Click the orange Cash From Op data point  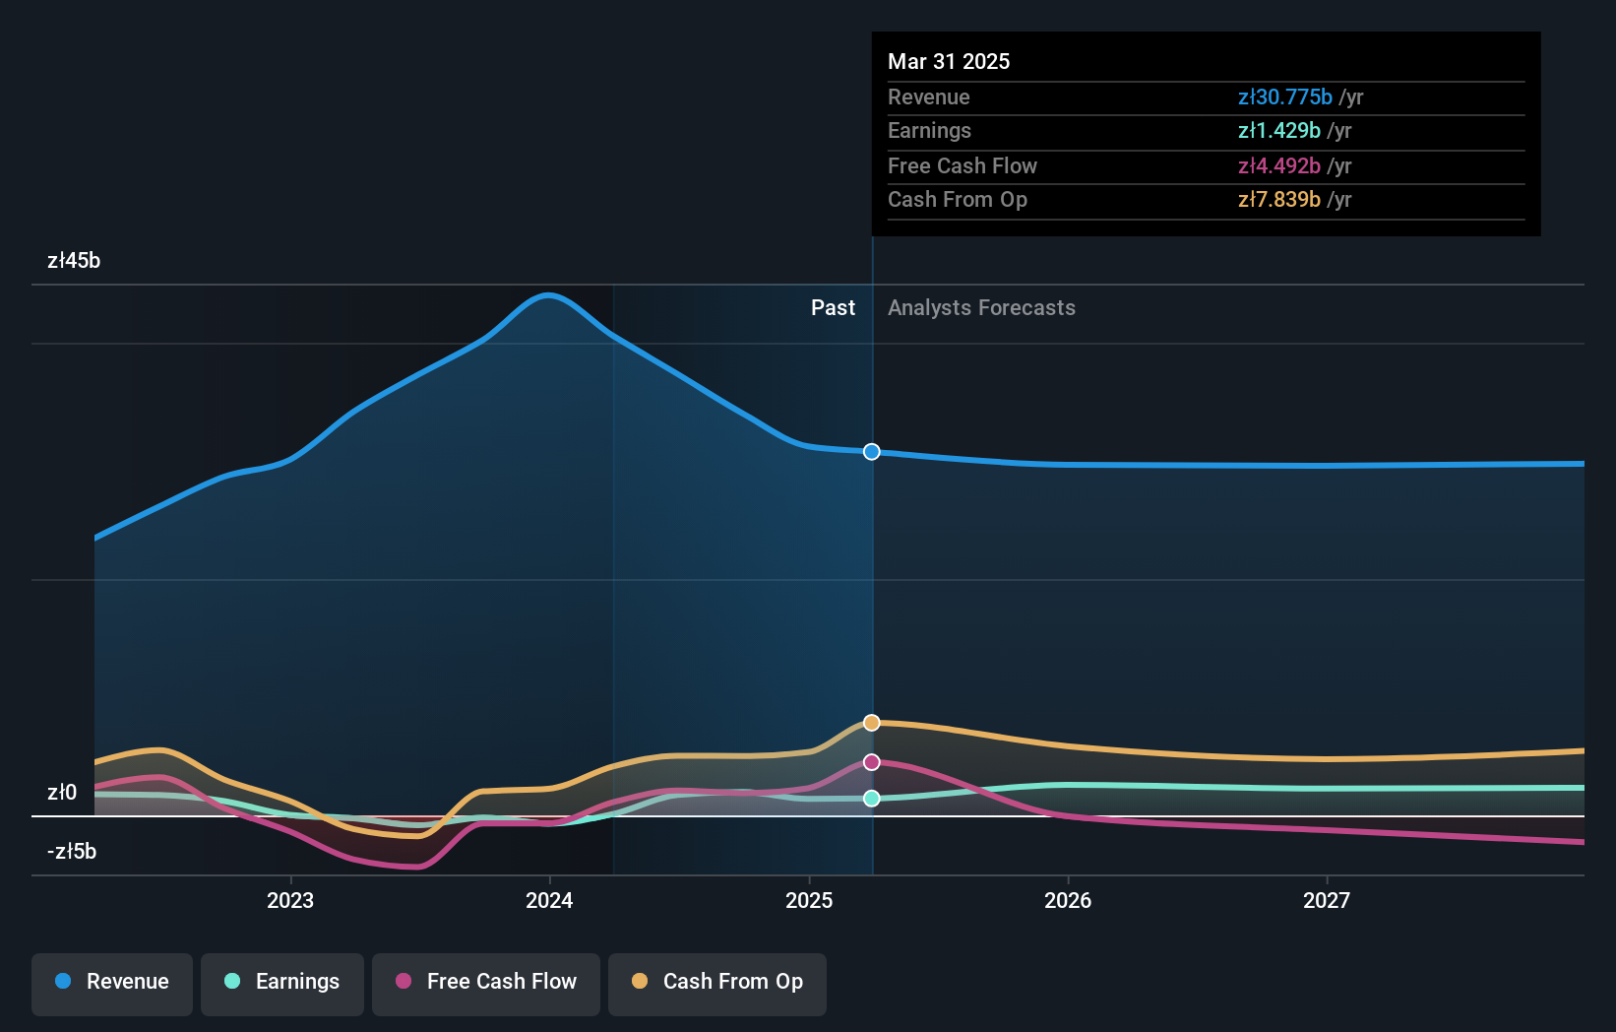[x=872, y=723]
